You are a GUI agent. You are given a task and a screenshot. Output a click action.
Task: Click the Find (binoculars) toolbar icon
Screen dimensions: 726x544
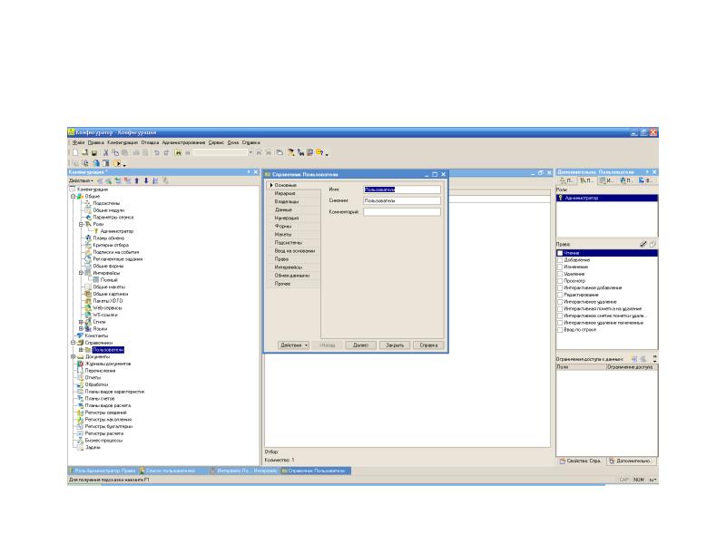pos(178,152)
